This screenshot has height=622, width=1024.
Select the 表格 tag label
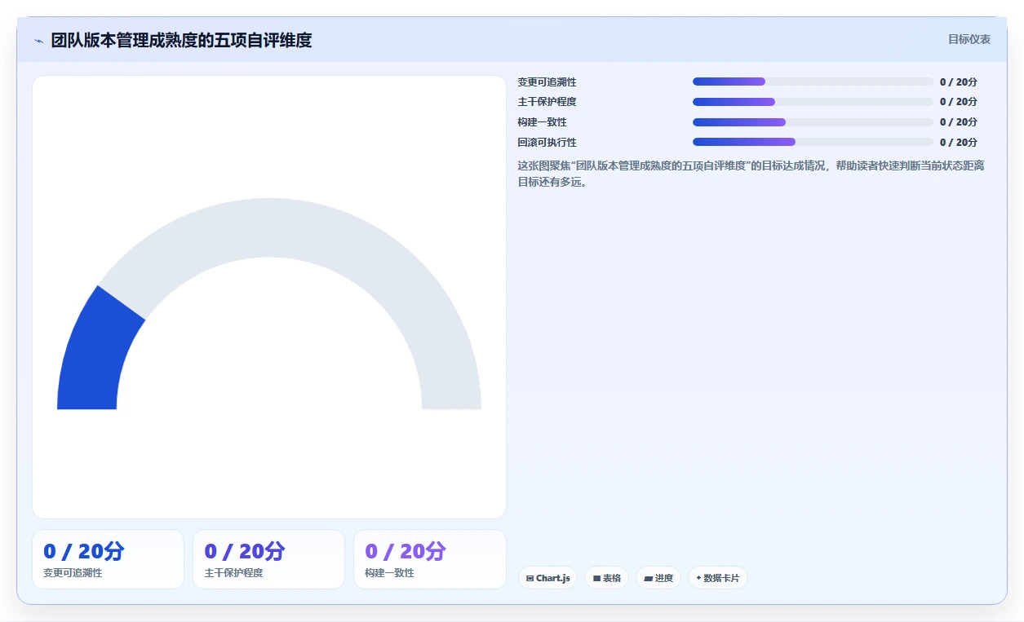click(x=612, y=578)
